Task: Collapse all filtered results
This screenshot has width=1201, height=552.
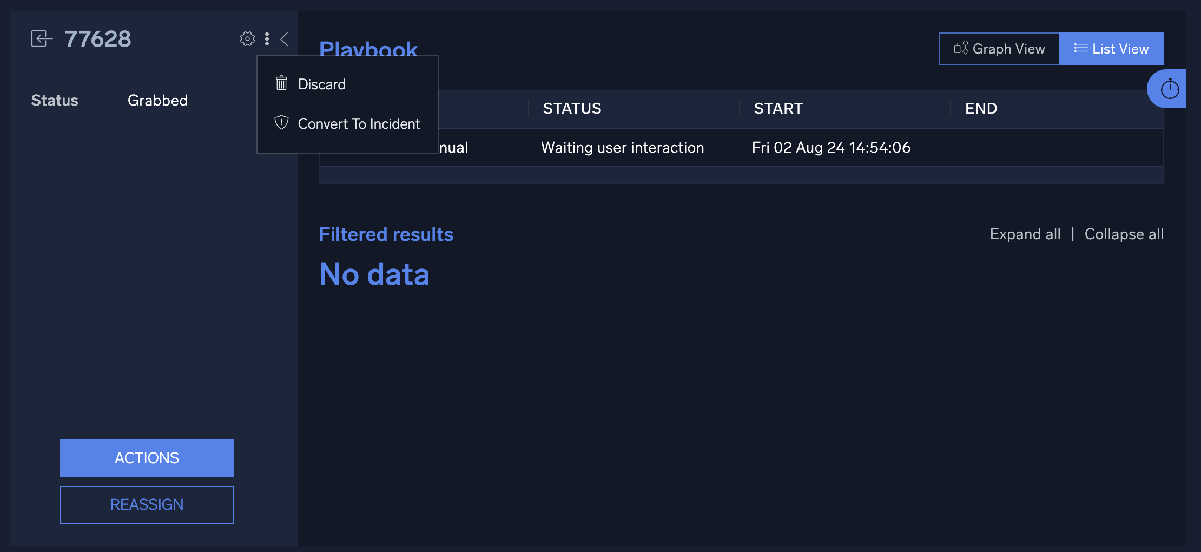Action: click(x=1124, y=234)
